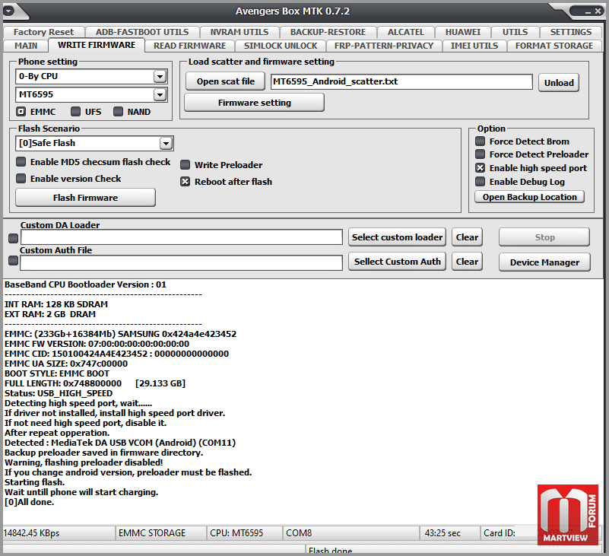
Task: Open the FRP-PATTERN-PRIVACY tab
Action: coord(384,46)
